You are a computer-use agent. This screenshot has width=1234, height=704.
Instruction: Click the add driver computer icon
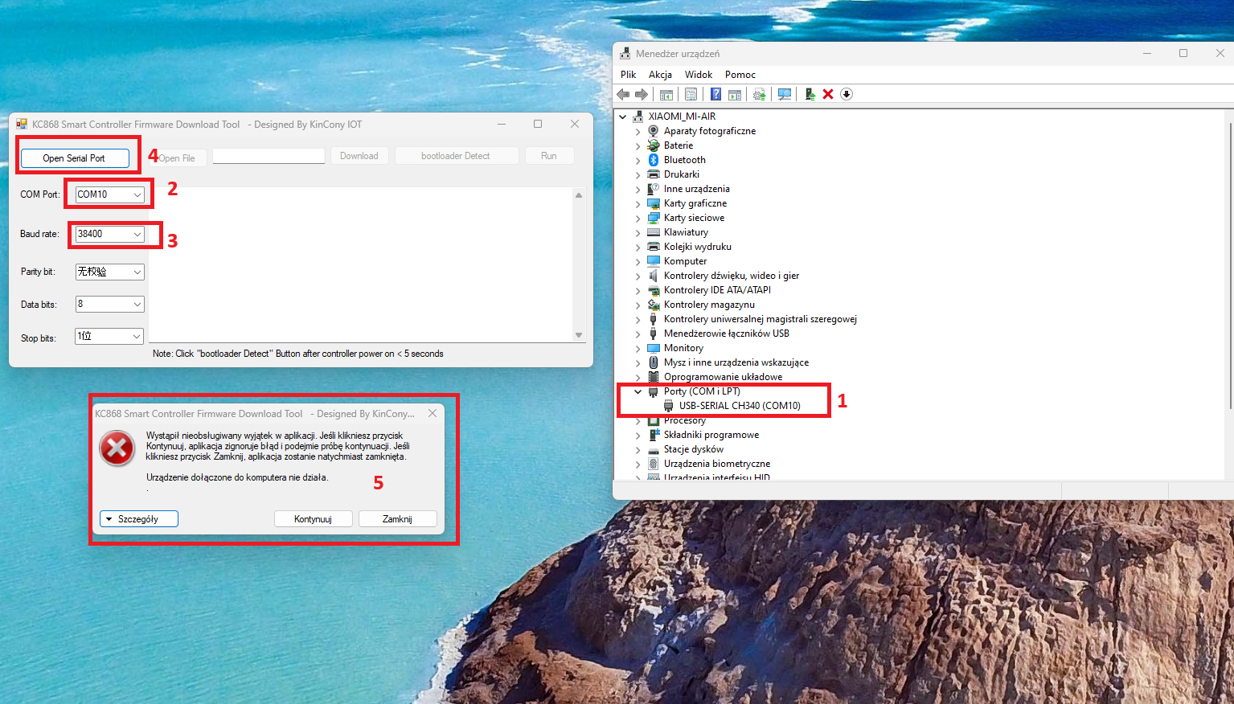pyautogui.click(x=810, y=94)
